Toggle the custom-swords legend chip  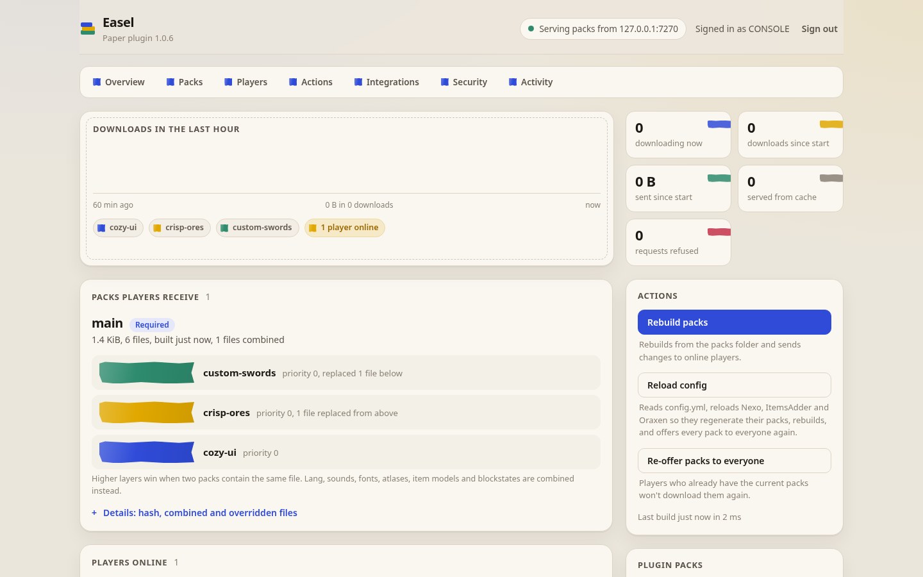[x=258, y=228]
